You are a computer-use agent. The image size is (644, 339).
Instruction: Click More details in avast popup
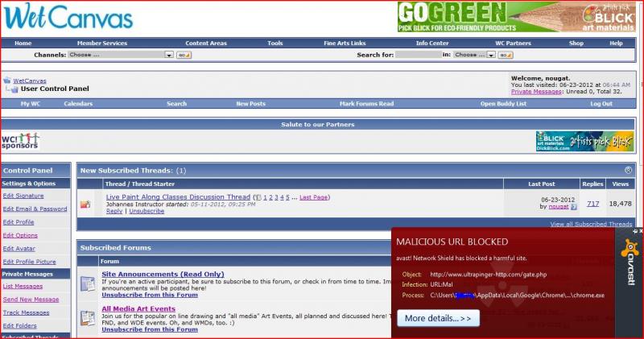(x=438, y=318)
